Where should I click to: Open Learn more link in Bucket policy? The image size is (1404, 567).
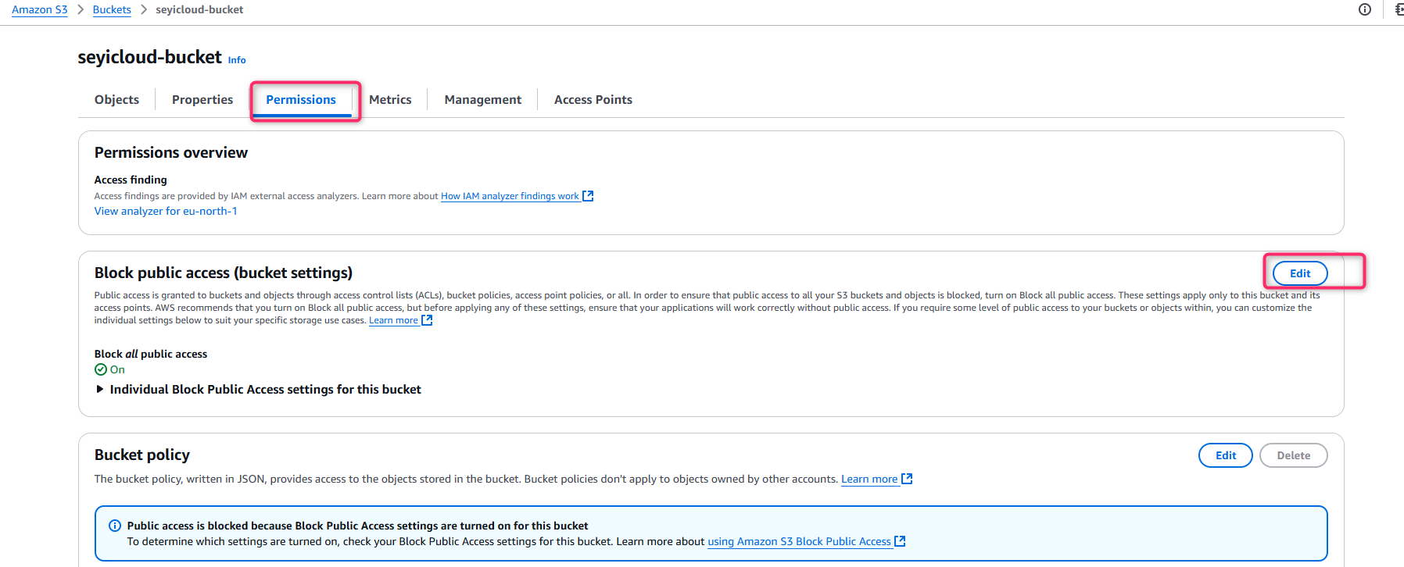[869, 479]
